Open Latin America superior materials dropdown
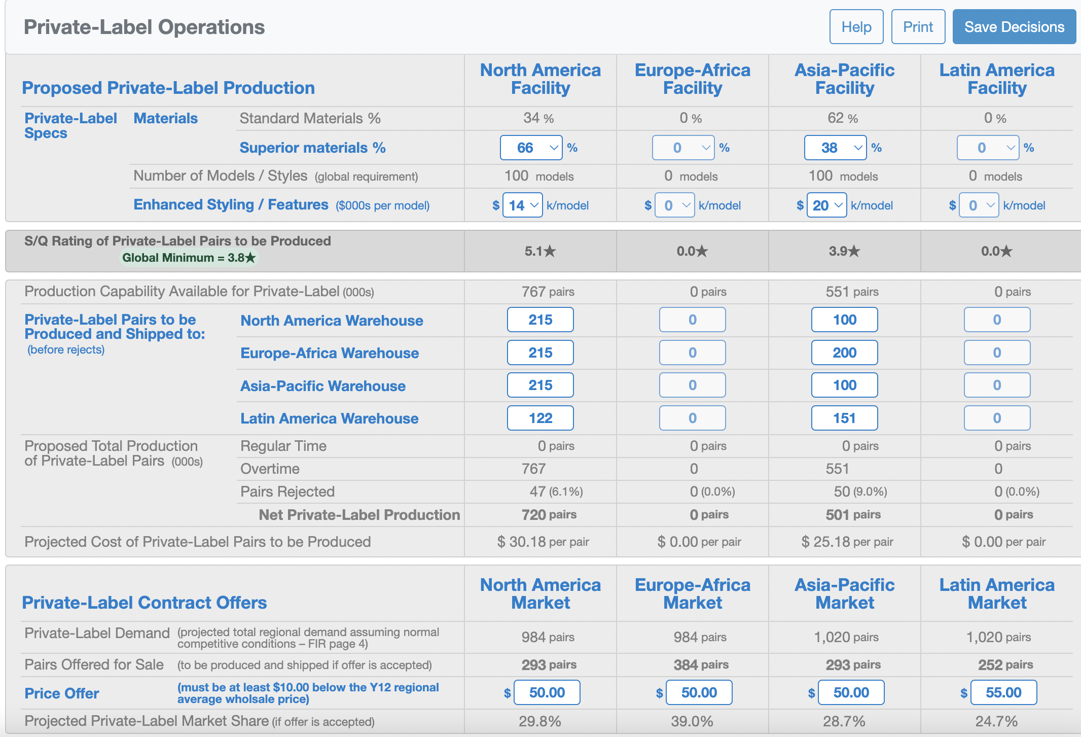 pos(988,148)
